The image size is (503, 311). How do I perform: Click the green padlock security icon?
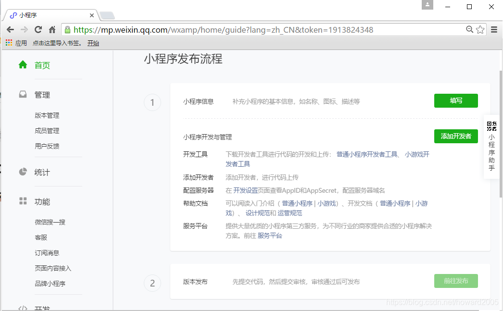(x=67, y=30)
